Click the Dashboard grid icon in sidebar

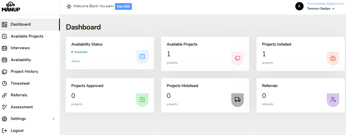click(x=4, y=25)
